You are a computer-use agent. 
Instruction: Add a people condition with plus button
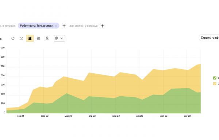(102, 26)
